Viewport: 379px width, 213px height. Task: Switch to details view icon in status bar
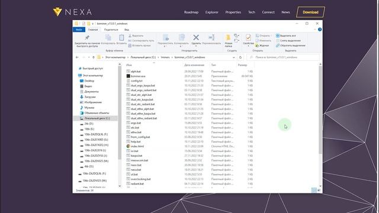314,191
